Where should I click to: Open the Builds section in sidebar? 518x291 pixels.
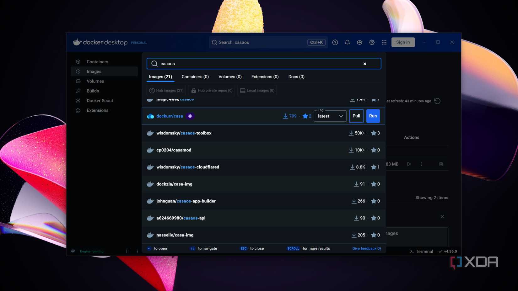click(92, 91)
